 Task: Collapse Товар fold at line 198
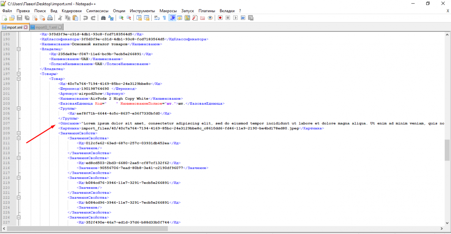18,79
